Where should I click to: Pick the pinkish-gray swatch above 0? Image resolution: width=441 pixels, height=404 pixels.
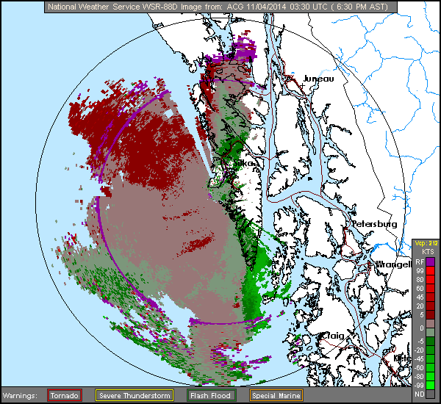pyautogui.click(x=430, y=324)
